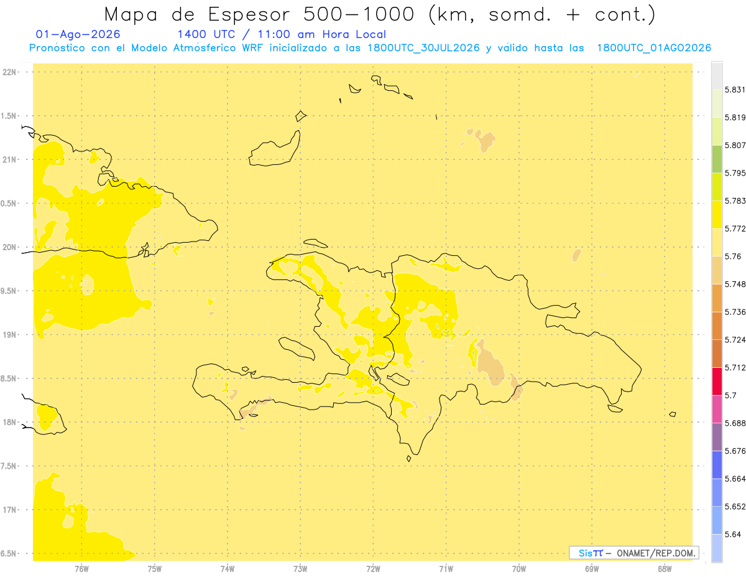Click legend value '5.712'

pos(735,367)
